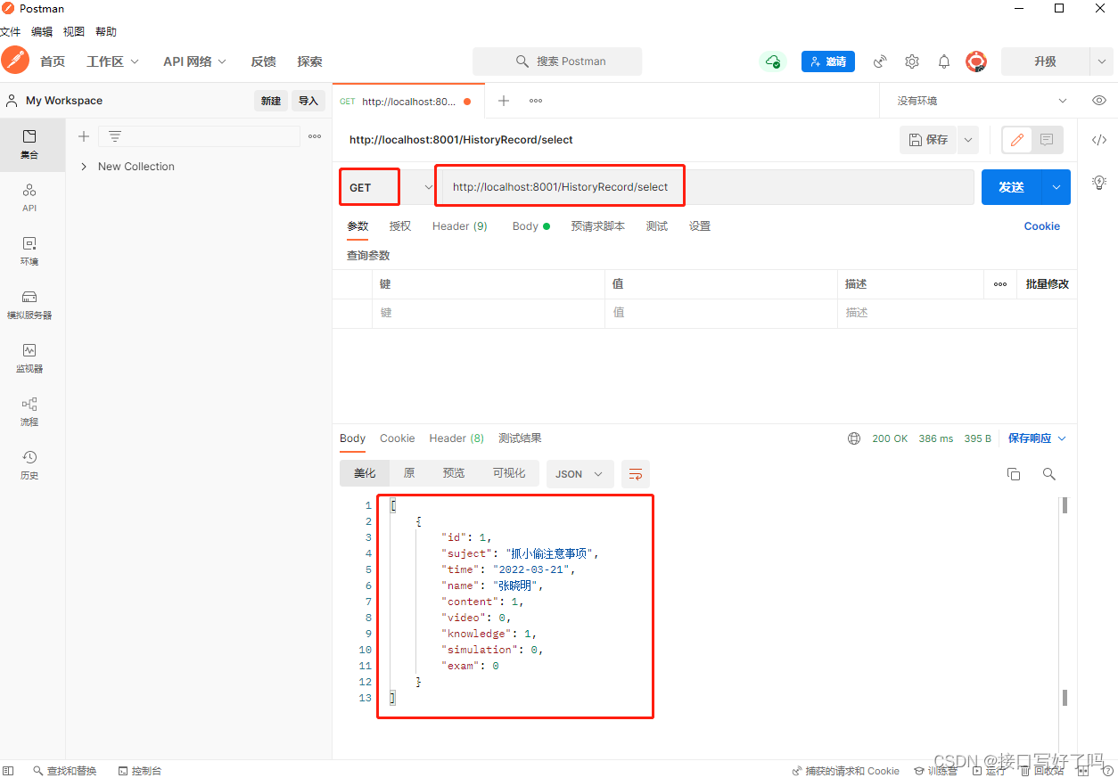Open the 编辑 (Edit) menu

pos(42,32)
